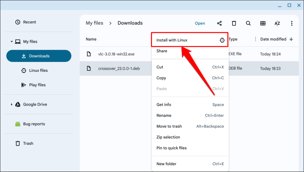Select Move to trash menu option

tap(169, 126)
